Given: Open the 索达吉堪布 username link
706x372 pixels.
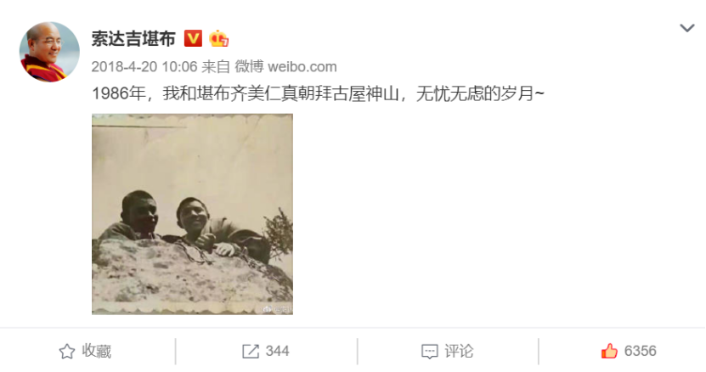Looking at the screenshot, I should click(133, 39).
